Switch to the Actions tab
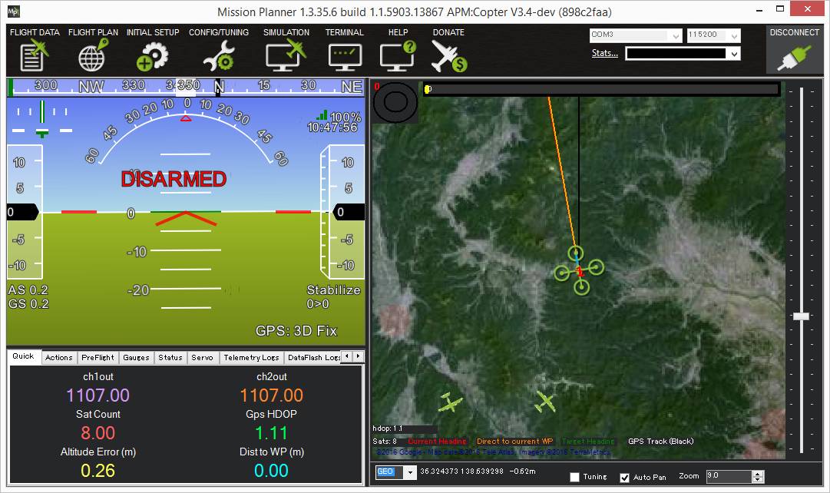Image resolution: width=830 pixels, height=493 pixels. (x=58, y=356)
